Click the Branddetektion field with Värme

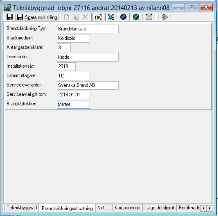(x=73, y=104)
